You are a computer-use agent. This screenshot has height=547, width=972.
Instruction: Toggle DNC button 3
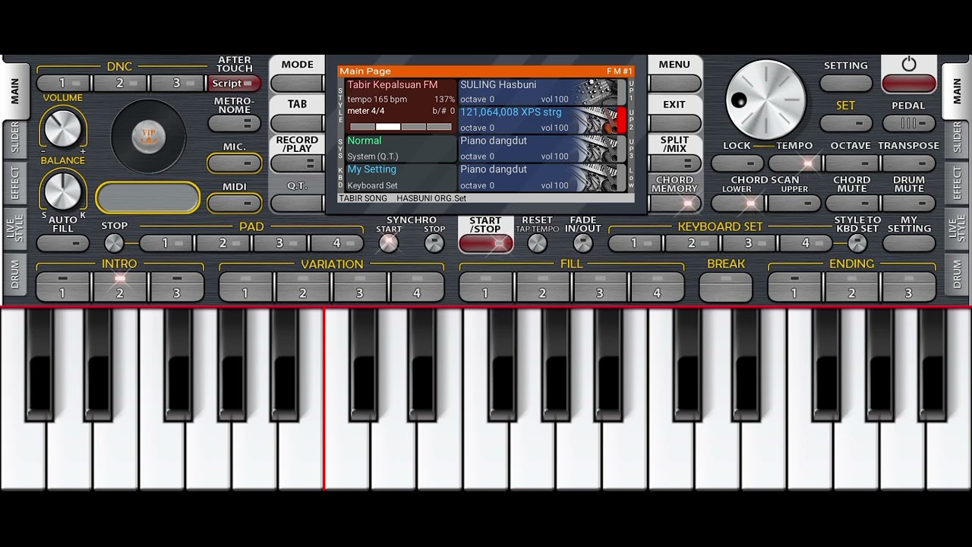[178, 83]
